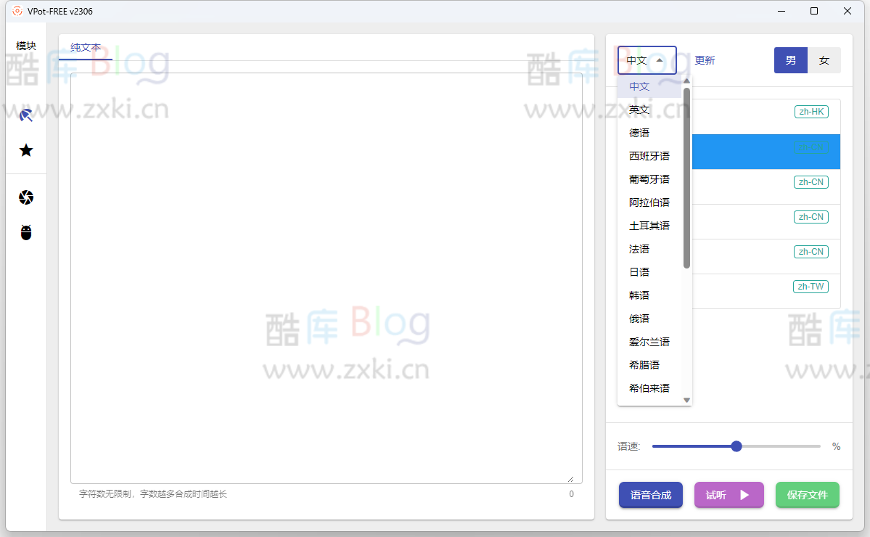870x537 pixels.
Task: Open the 模块 module panel at sidebar top
Action: [x=26, y=45]
